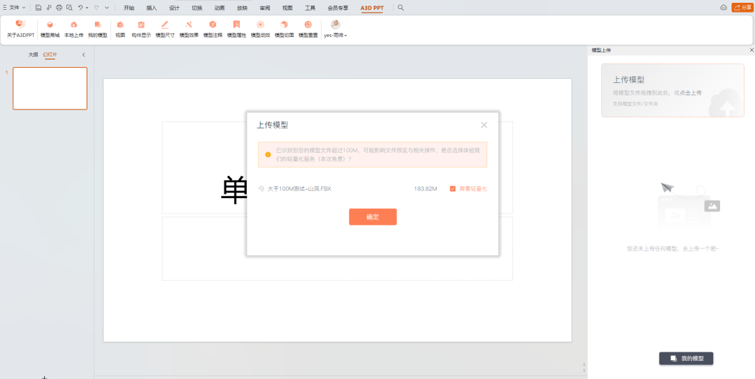Screen dimensions: 755x379
Task: Open the 模型商城 model store
Action: click(x=50, y=29)
